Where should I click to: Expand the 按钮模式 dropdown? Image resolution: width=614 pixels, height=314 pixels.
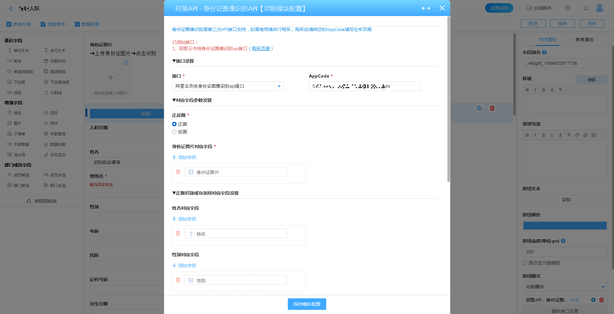[603, 287]
